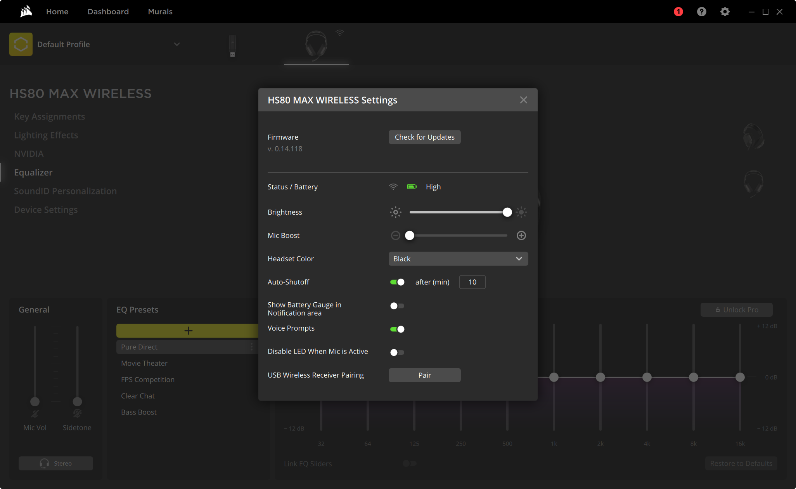Viewport: 796px width, 489px height.
Task: Open the notifications alert badge
Action: tap(678, 12)
